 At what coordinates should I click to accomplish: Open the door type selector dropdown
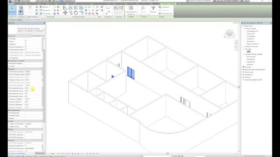click(x=44, y=30)
